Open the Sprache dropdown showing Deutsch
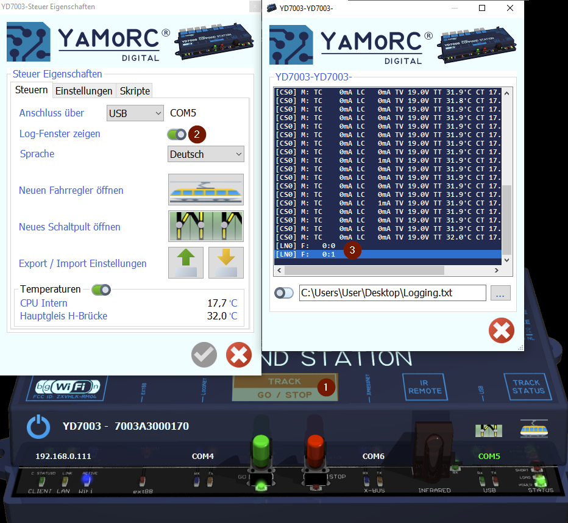This screenshot has width=568, height=523. [x=206, y=154]
